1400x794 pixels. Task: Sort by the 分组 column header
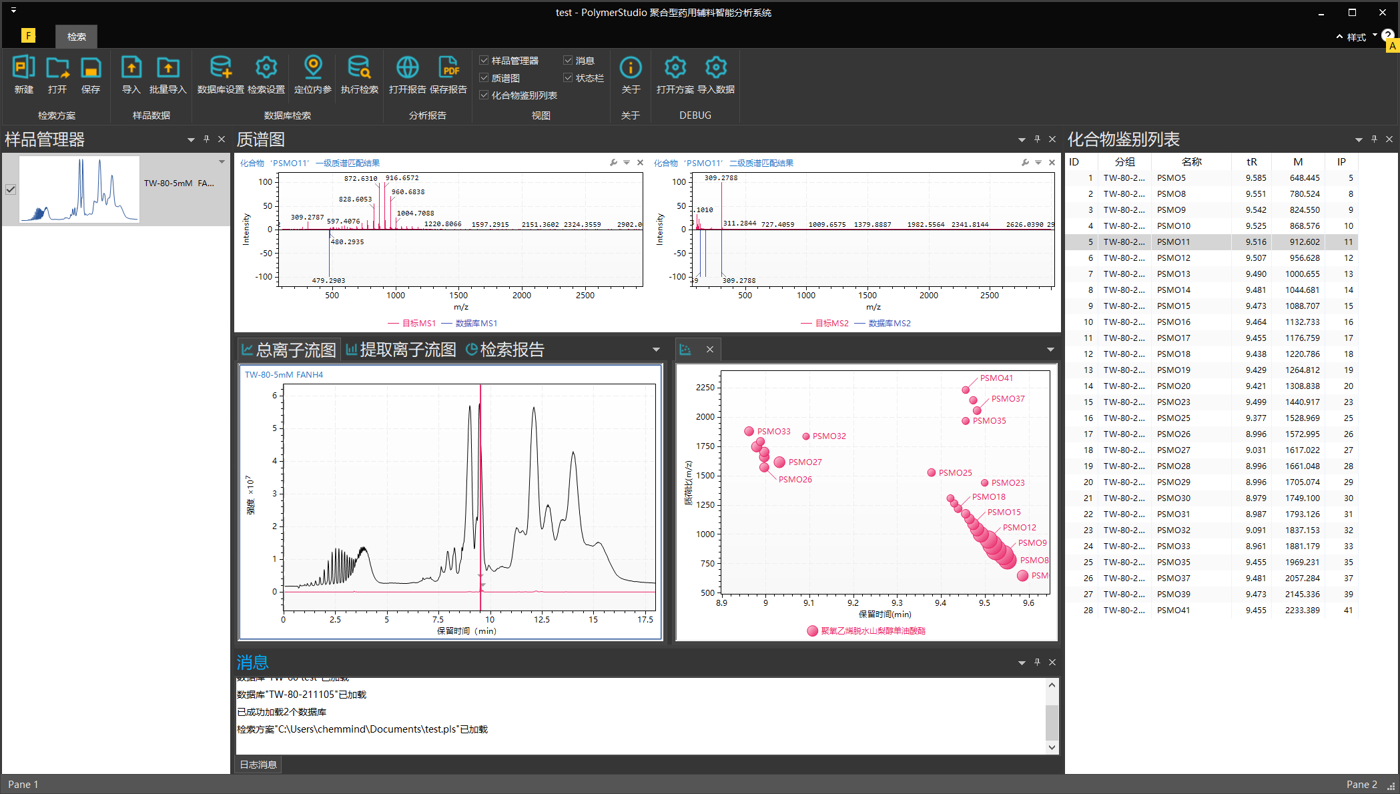pos(1125,161)
